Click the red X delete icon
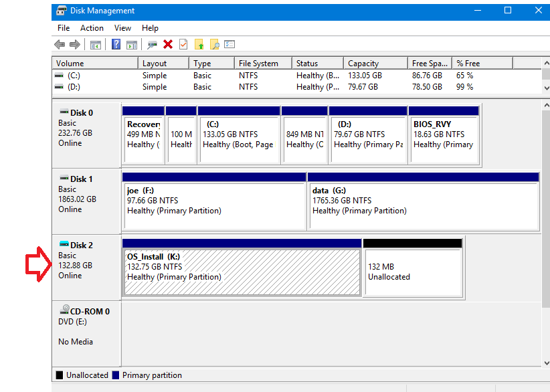550x392 pixels. coord(168,45)
